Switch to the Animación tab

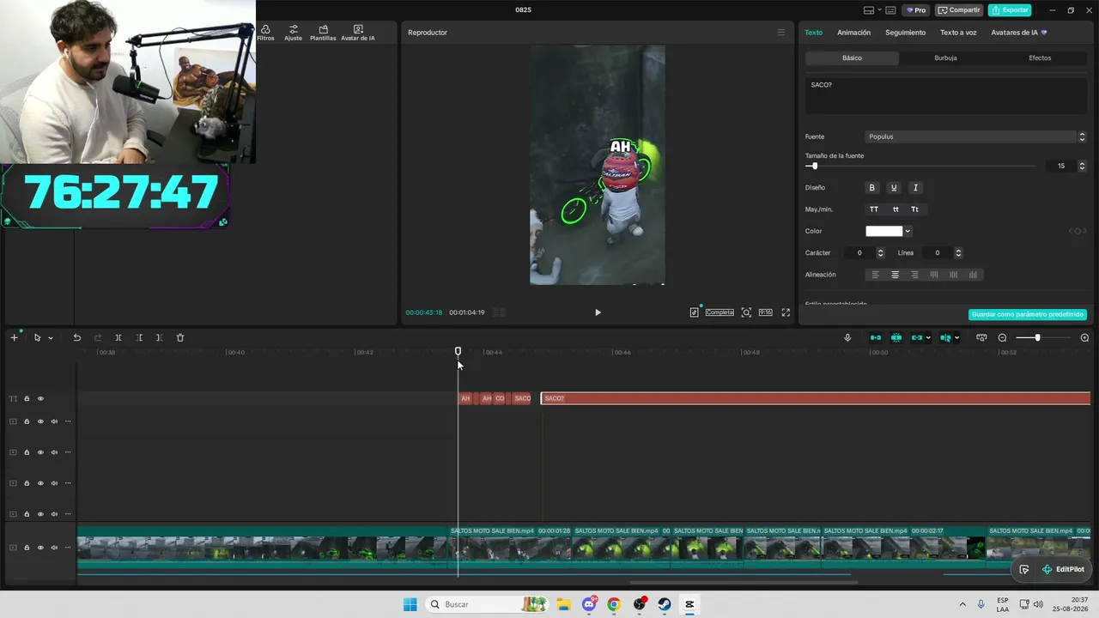pyautogui.click(x=854, y=33)
